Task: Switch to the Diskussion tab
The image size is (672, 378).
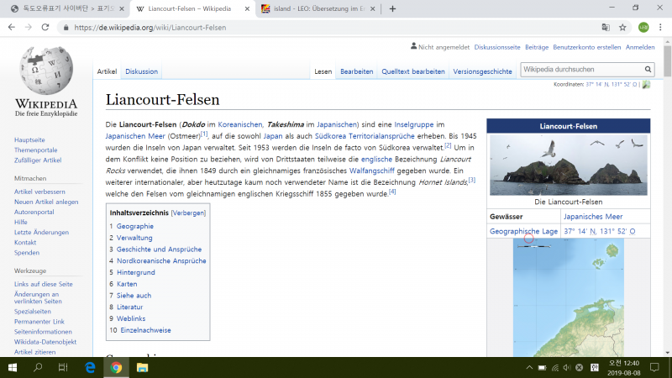Action: pyautogui.click(x=142, y=71)
